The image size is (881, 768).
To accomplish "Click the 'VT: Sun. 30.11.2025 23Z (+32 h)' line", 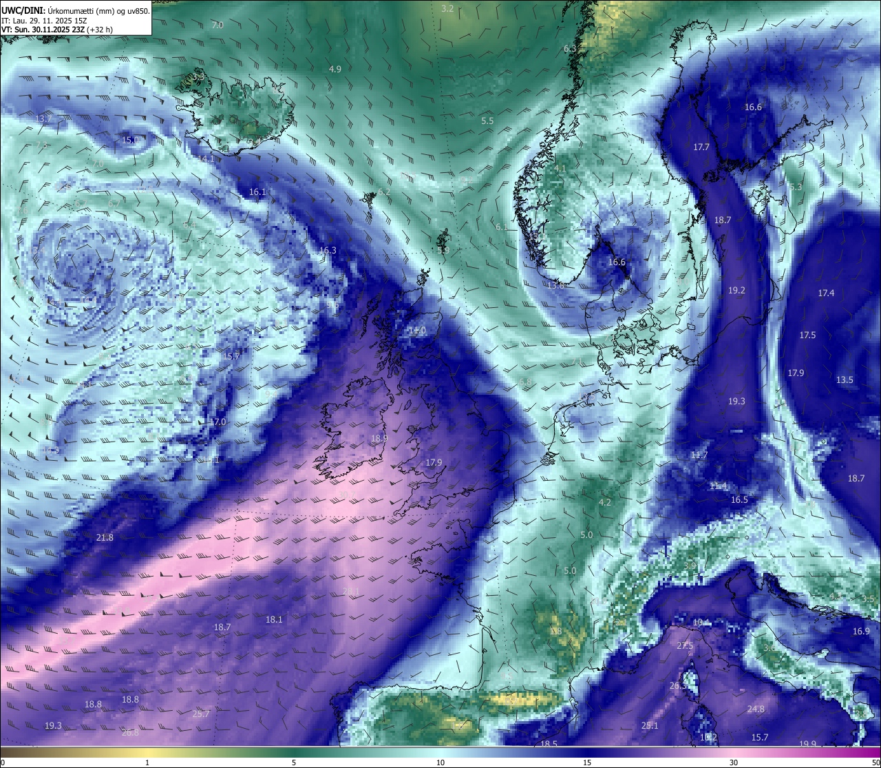I will [x=57, y=30].
